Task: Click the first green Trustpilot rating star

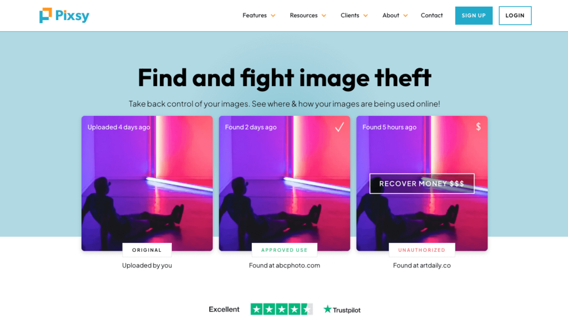Action: [257, 309]
